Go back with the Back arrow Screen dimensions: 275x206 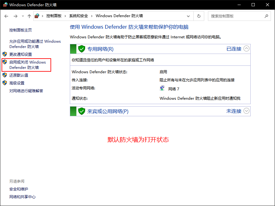6,16
